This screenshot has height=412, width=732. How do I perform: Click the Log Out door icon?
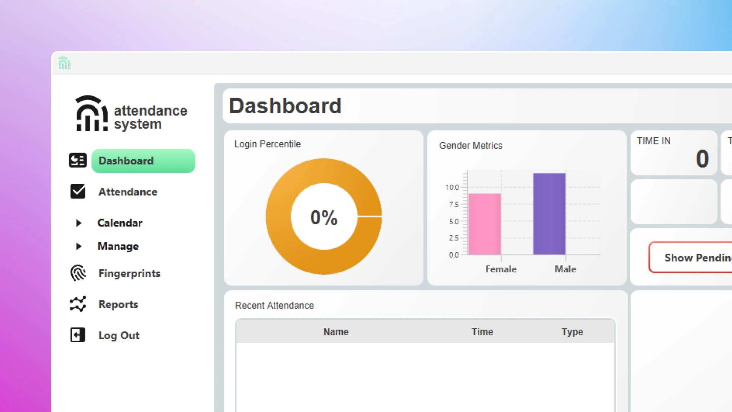pyautogui.click(x=78, y=335)
